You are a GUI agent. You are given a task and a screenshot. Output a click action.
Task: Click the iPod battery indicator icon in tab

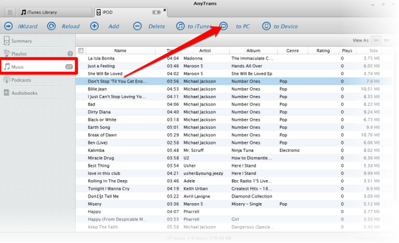tap(156, 12)
